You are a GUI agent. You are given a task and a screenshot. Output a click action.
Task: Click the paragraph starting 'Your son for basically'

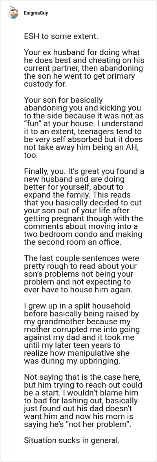[x=84, y=127]
